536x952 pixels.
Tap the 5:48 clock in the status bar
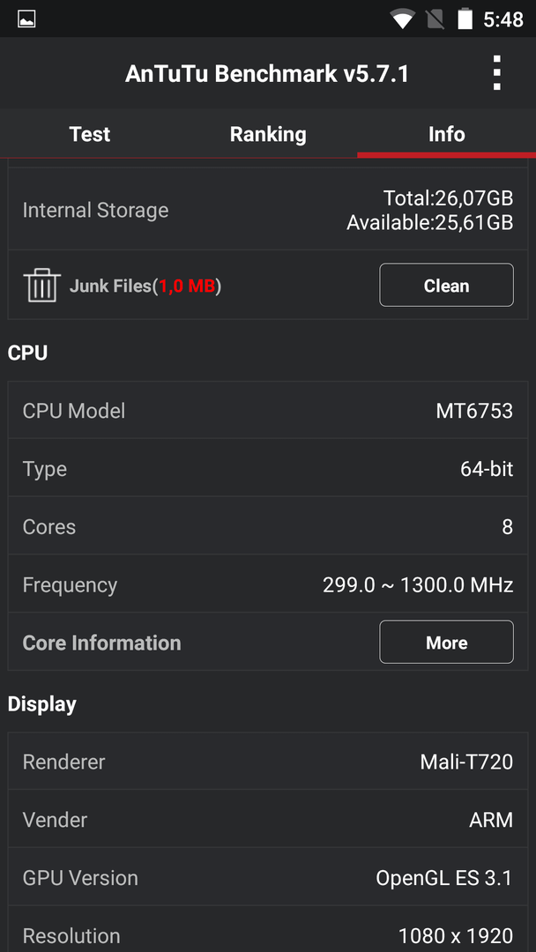(x=503, y=19)
